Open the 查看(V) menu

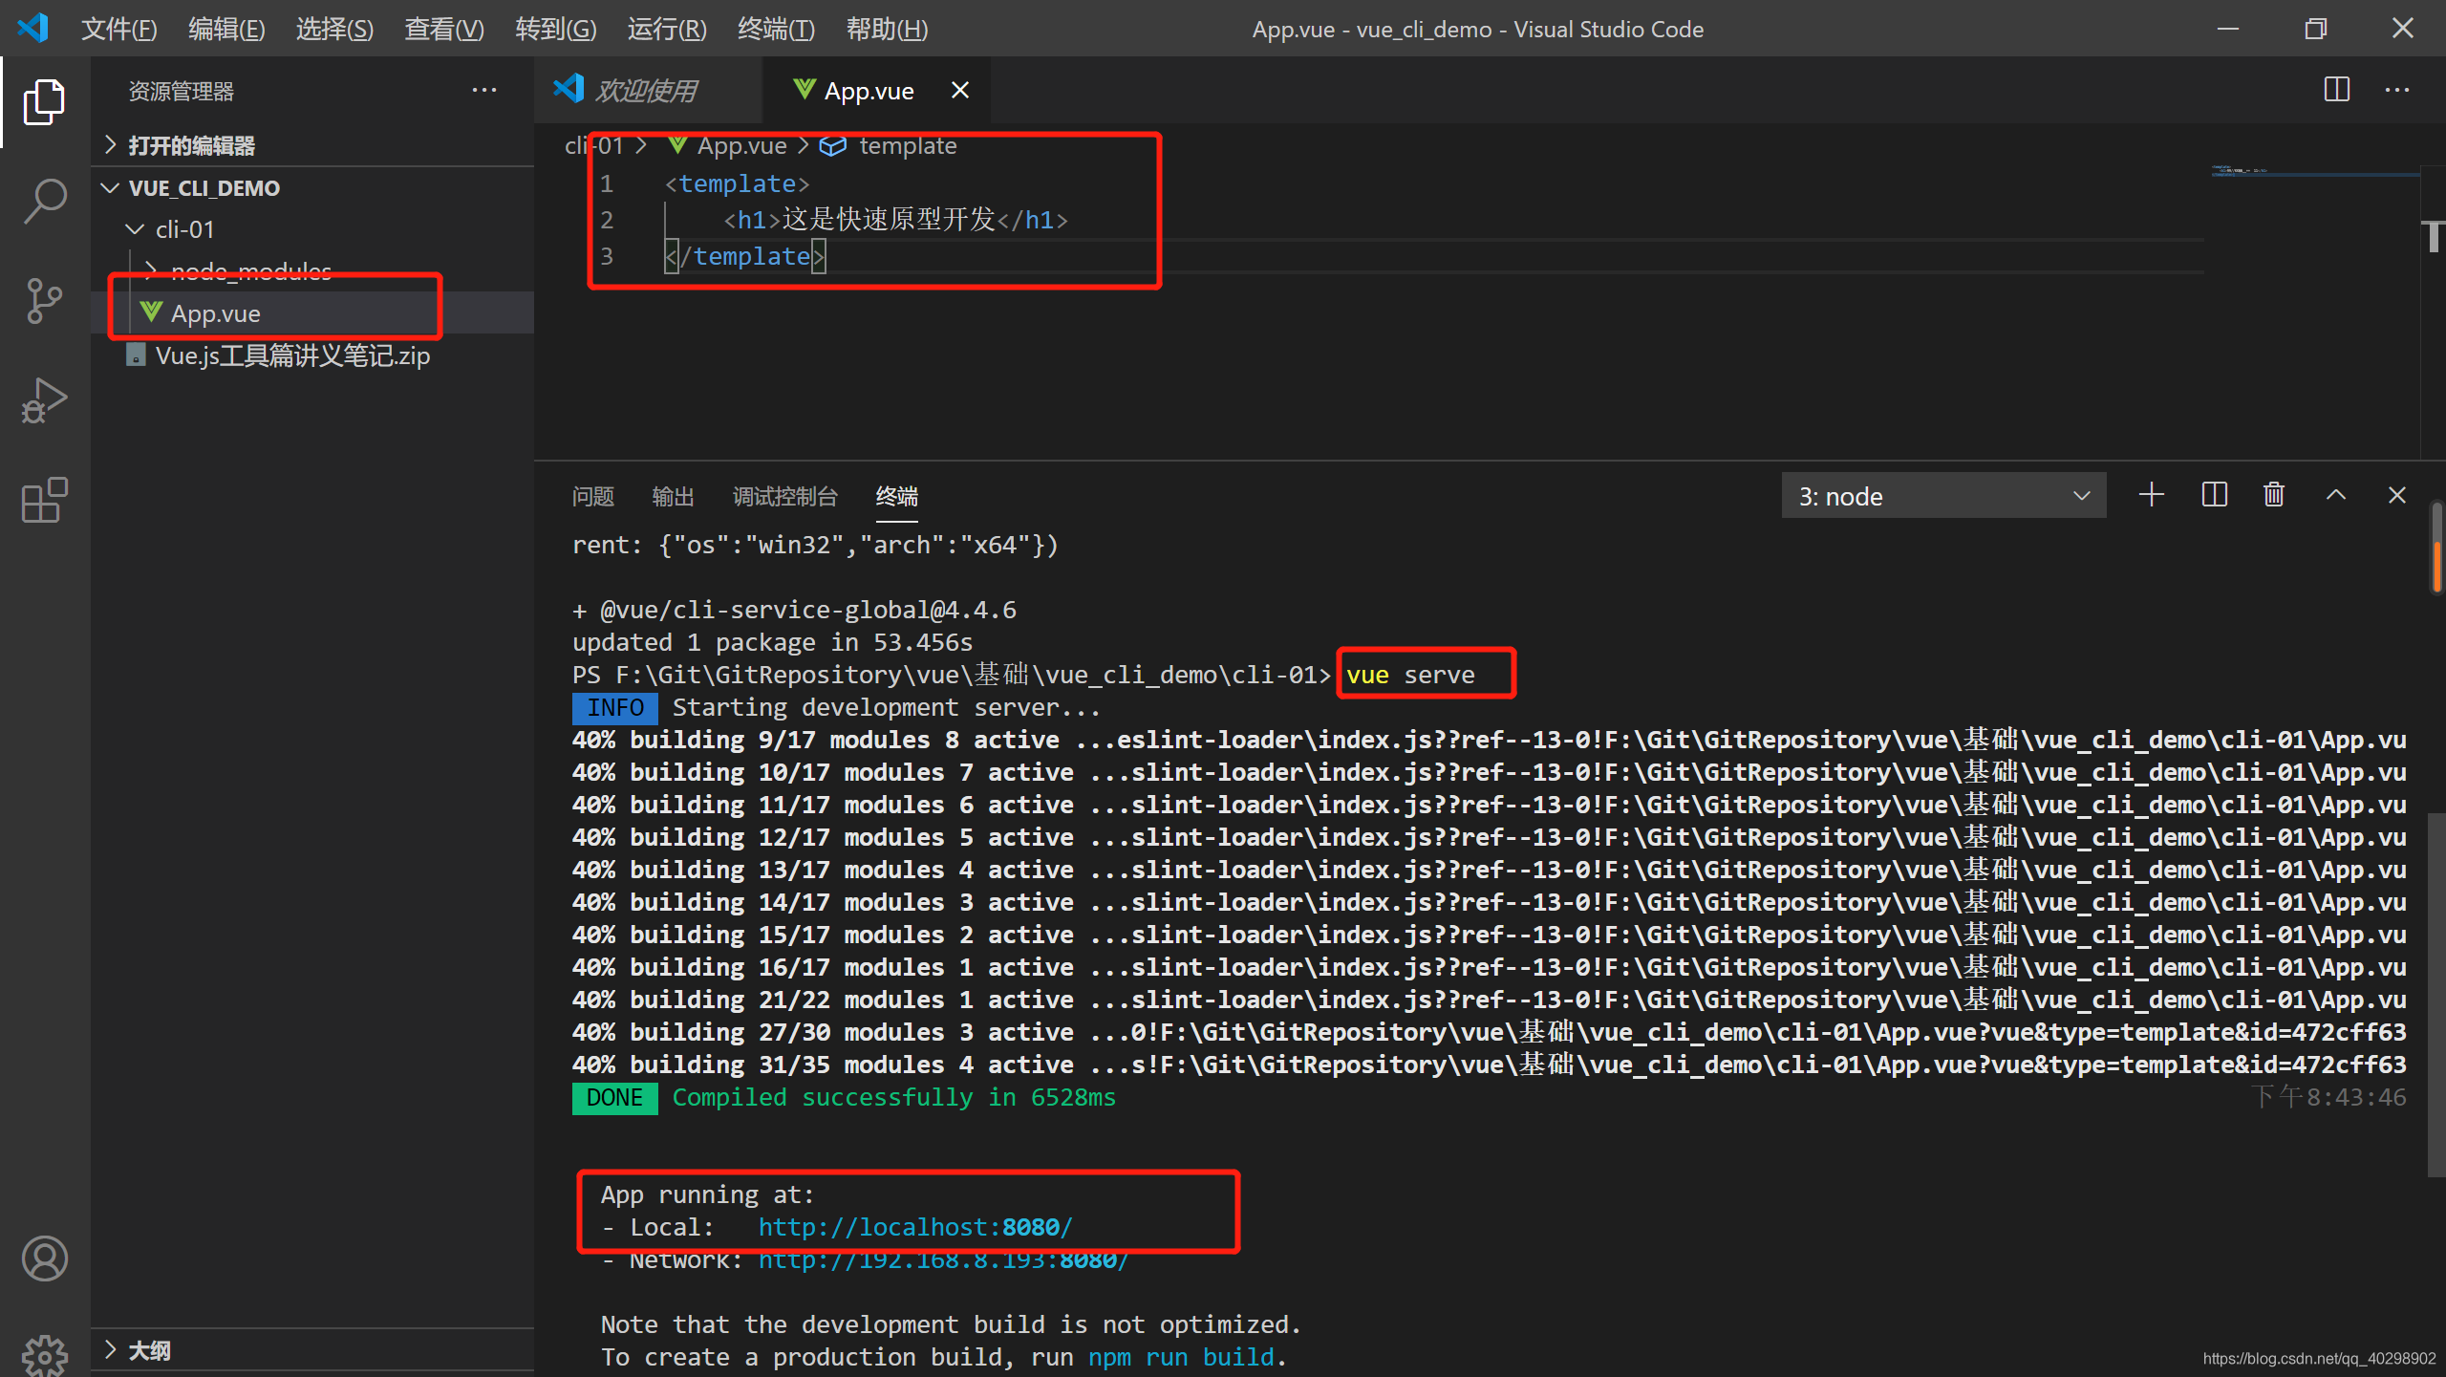444,29
